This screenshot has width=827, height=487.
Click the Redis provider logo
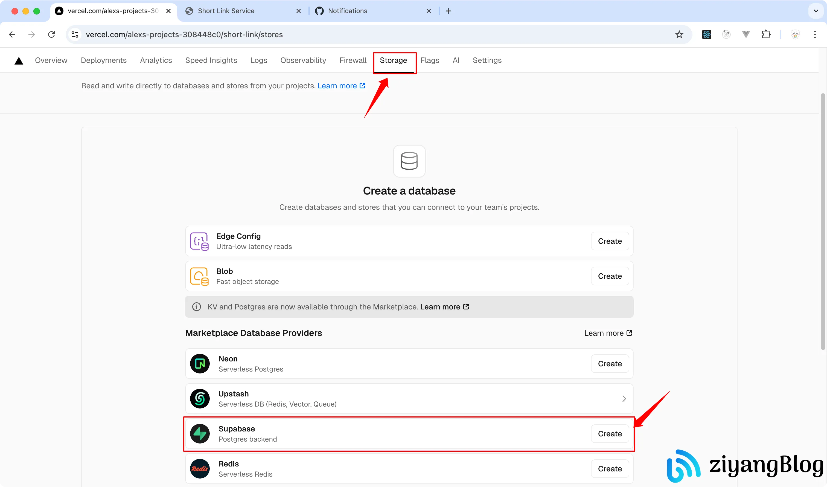pyautogui.click(x=200, y=469)
